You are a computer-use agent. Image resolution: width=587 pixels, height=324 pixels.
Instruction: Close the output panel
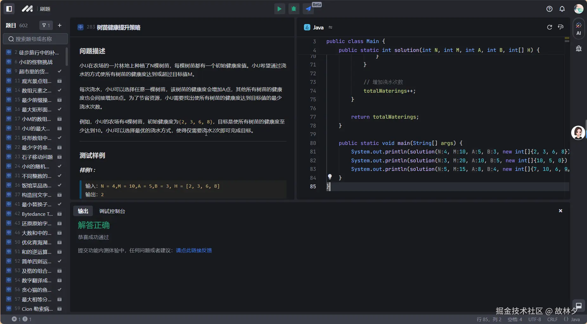(x=560, y=211)
